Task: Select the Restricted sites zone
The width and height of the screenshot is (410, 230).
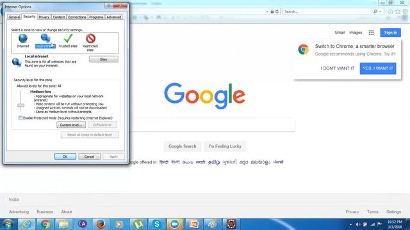Action: 90,43
